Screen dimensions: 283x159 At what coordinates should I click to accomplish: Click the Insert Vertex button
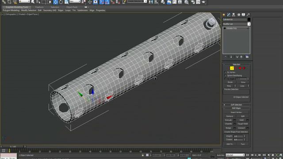tap(236, 112)
